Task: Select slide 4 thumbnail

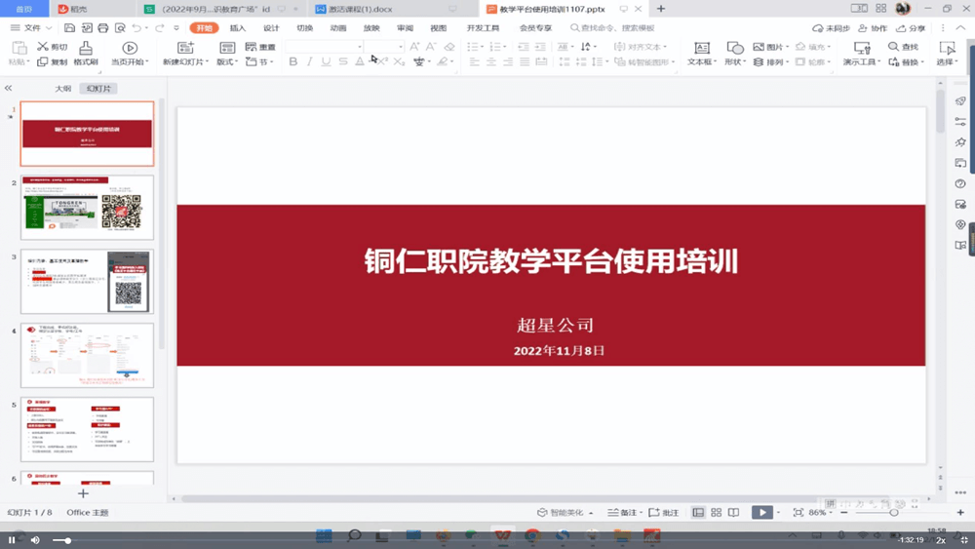Action: click(87, 355)
